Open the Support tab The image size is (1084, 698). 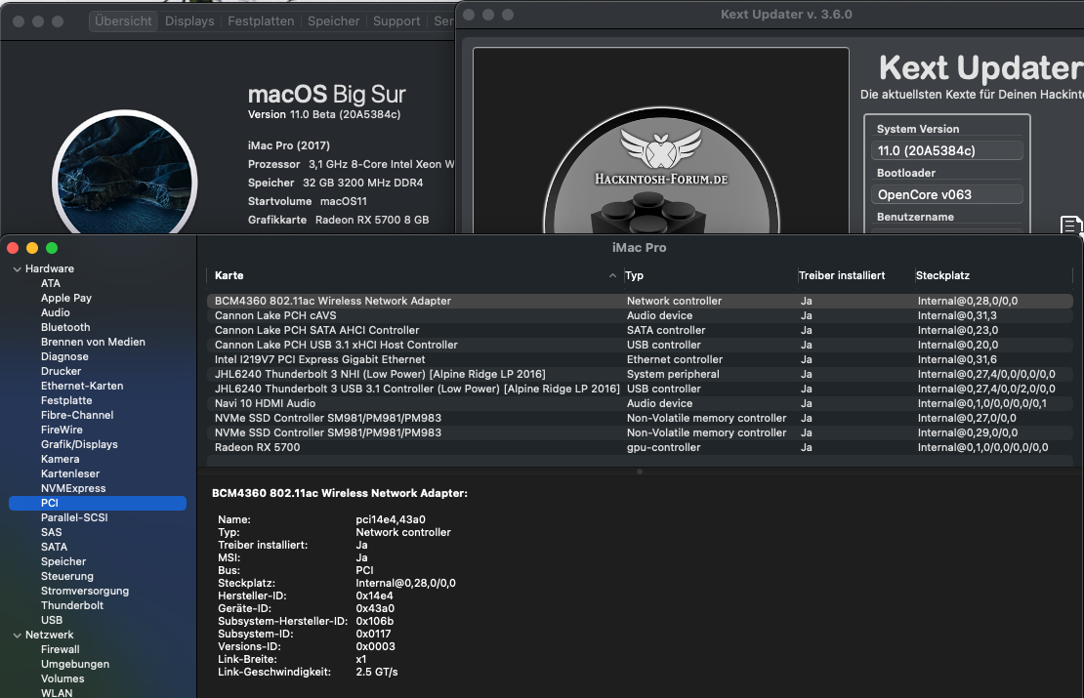(396, 21)
